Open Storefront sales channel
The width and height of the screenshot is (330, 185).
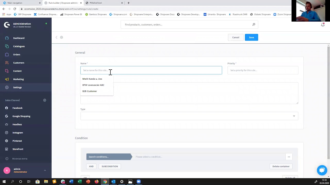(18, 149)
